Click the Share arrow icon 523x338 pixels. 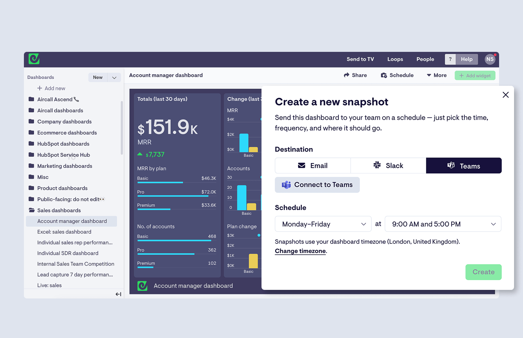coord(347,75)
